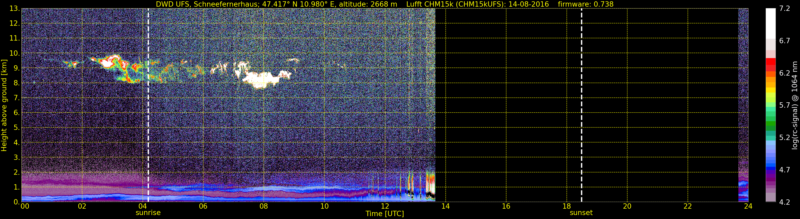Image resolution: width=800 pixels, height=219 pixels.
Task: Click the height axis tick label 13
Action: point(14,8)
